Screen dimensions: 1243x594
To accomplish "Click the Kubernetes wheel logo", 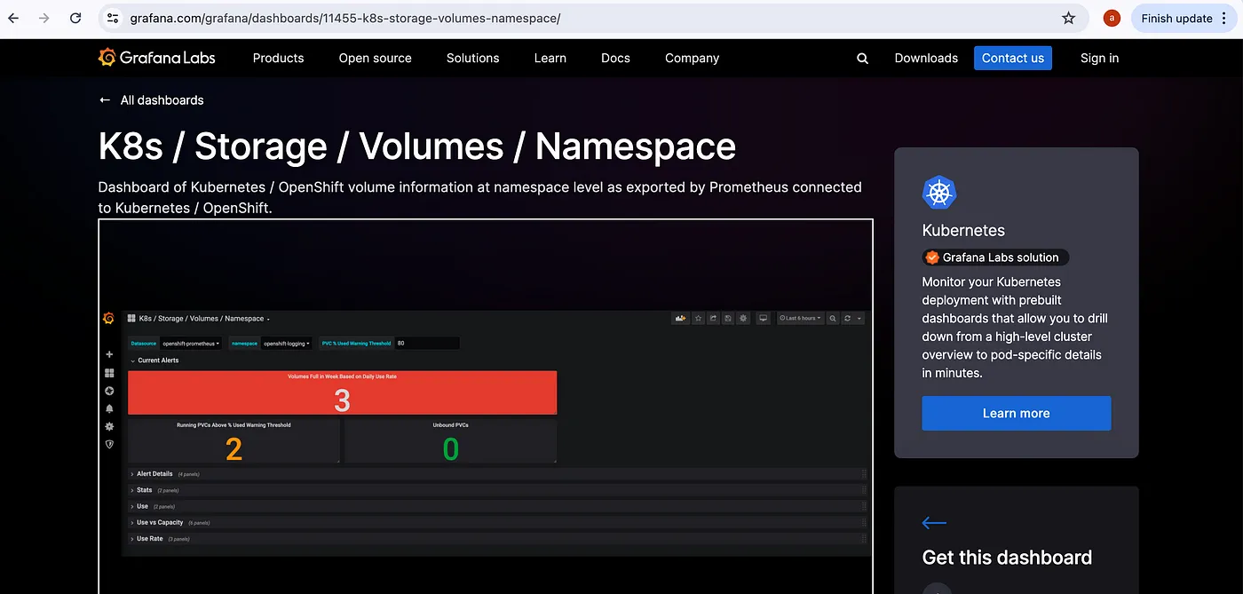I will click(x=938, y=193).
